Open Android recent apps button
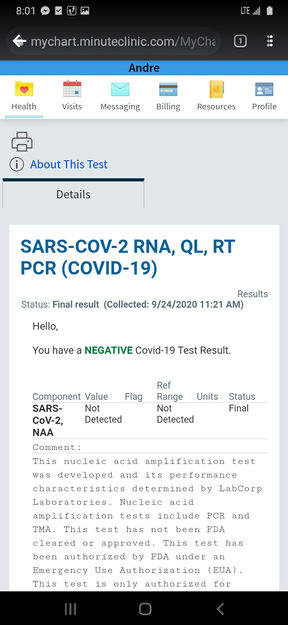This screenshot has height=625, width=288. point(70,609)
